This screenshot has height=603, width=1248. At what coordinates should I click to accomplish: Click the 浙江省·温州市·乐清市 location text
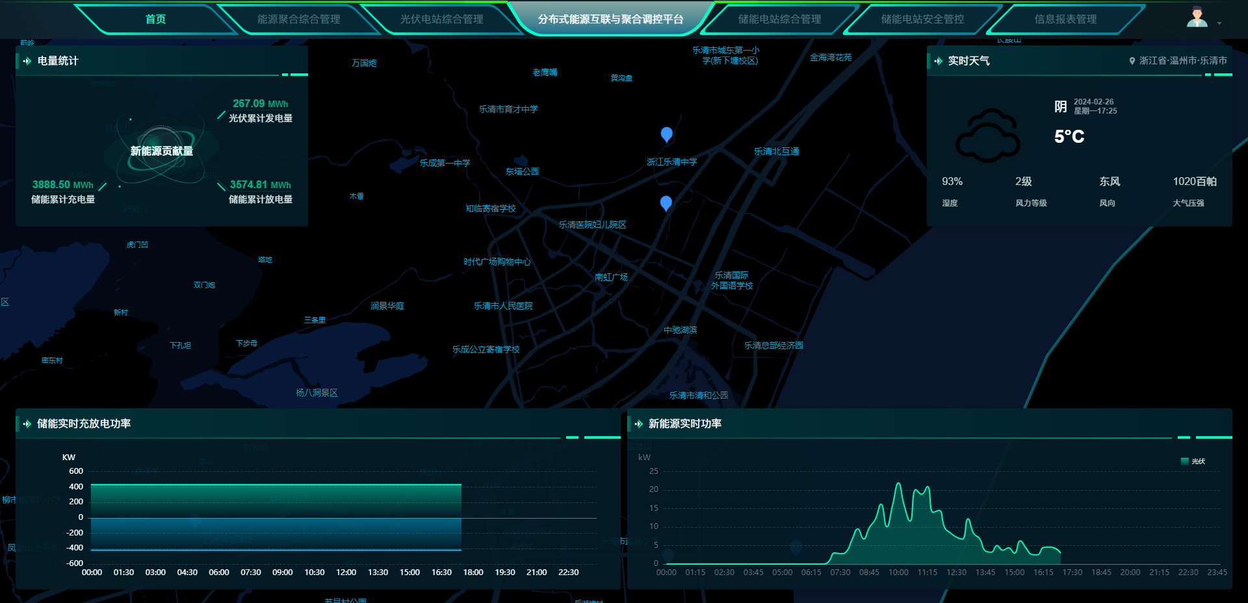(1182, 61)
